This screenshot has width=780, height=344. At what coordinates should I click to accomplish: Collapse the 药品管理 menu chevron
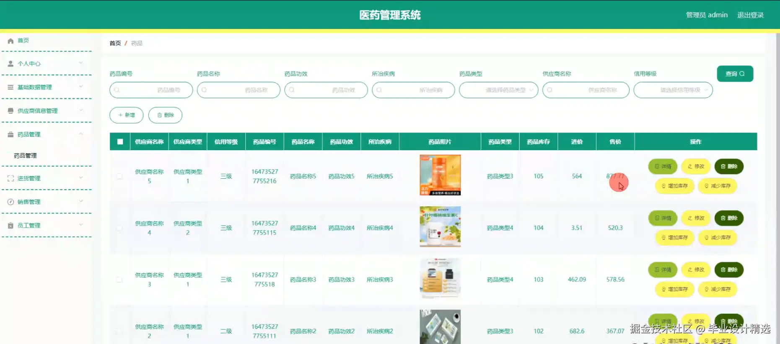tap(81, 134)
